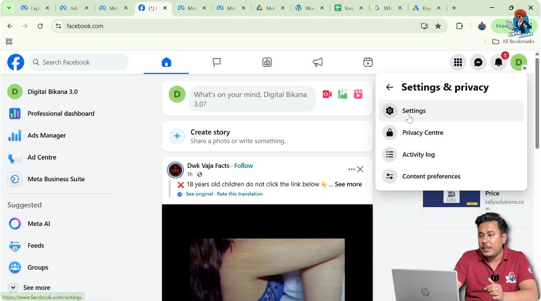Open the Messenger chats icon

[478, 62]
